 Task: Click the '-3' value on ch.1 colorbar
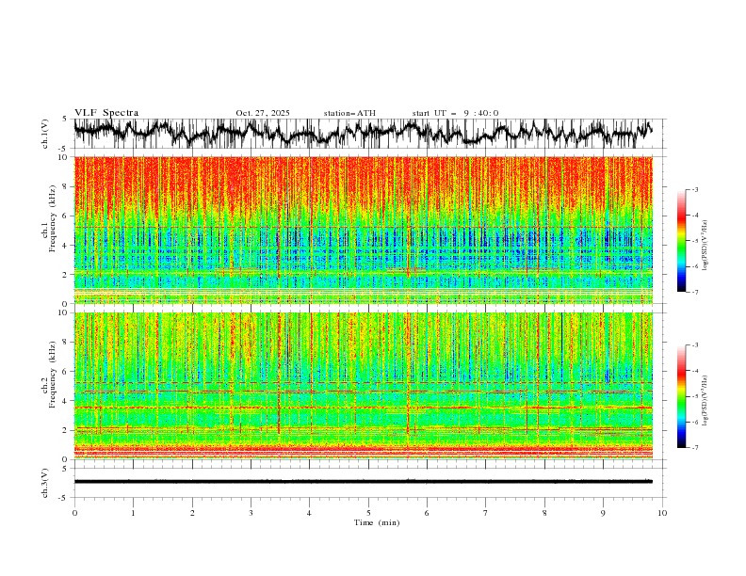click(695, 189)
